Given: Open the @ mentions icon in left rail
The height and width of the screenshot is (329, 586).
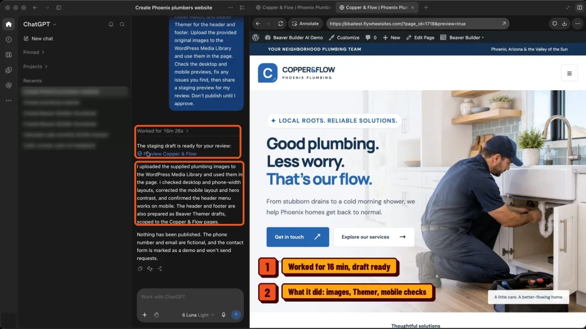Looking at the screenshot, I should click(x=9, y=86).
